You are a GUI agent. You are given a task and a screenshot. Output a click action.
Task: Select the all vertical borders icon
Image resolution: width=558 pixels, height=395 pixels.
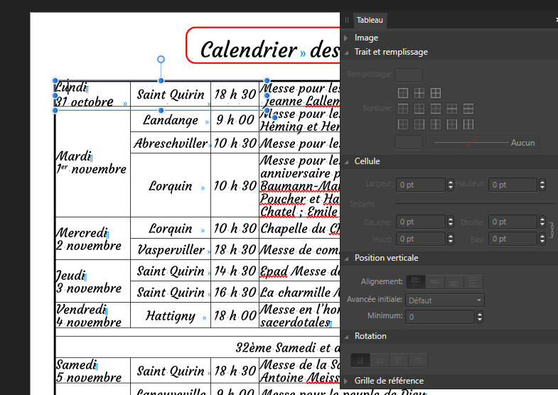(x=468, y=124)
